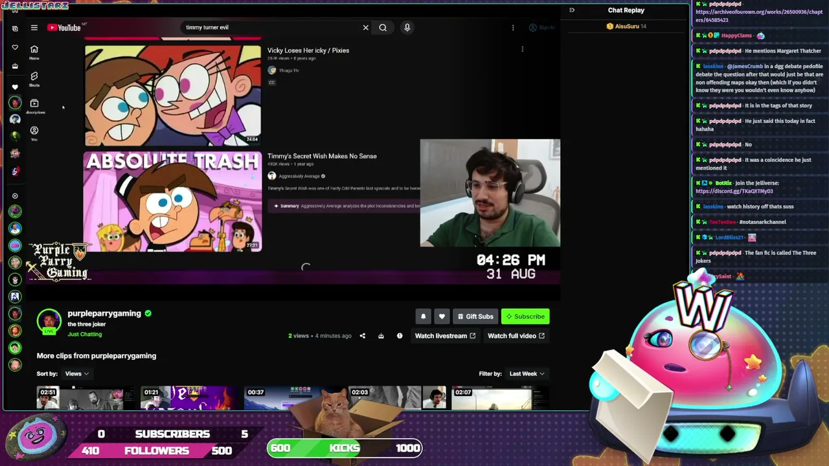
Task: Click the Summary label under Timmy's Secret Wish
Action: (290, 206)
